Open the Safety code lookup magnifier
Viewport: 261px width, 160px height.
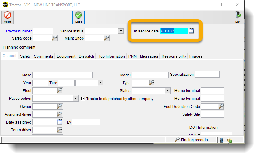click(54, 38)
